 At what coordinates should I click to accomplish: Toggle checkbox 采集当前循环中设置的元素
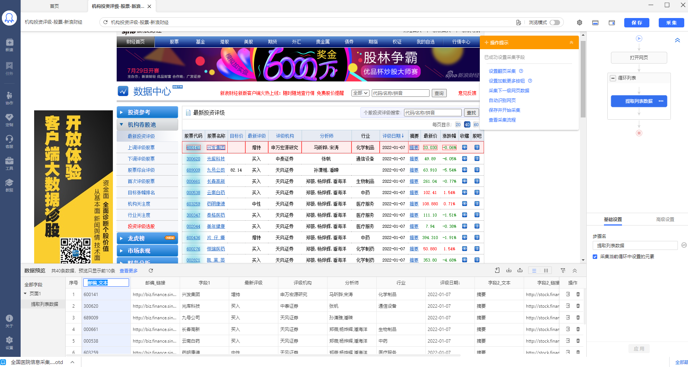click(x=595, y=257)
